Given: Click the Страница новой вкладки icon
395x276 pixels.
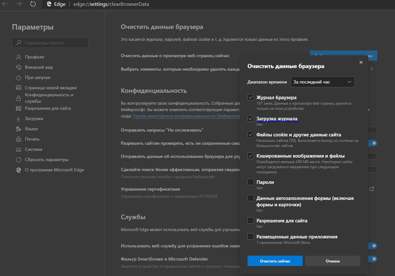Looking at the screenshot, I should tap(19, 88).
